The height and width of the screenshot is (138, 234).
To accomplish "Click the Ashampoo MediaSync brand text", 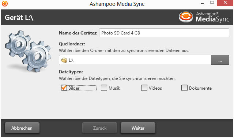I will click(x=212, y=17).
